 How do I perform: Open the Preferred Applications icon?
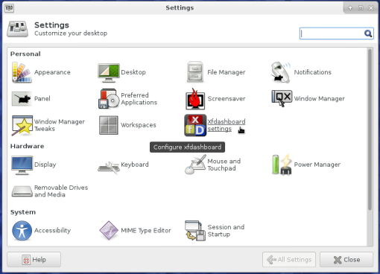(x=109, y=99)
